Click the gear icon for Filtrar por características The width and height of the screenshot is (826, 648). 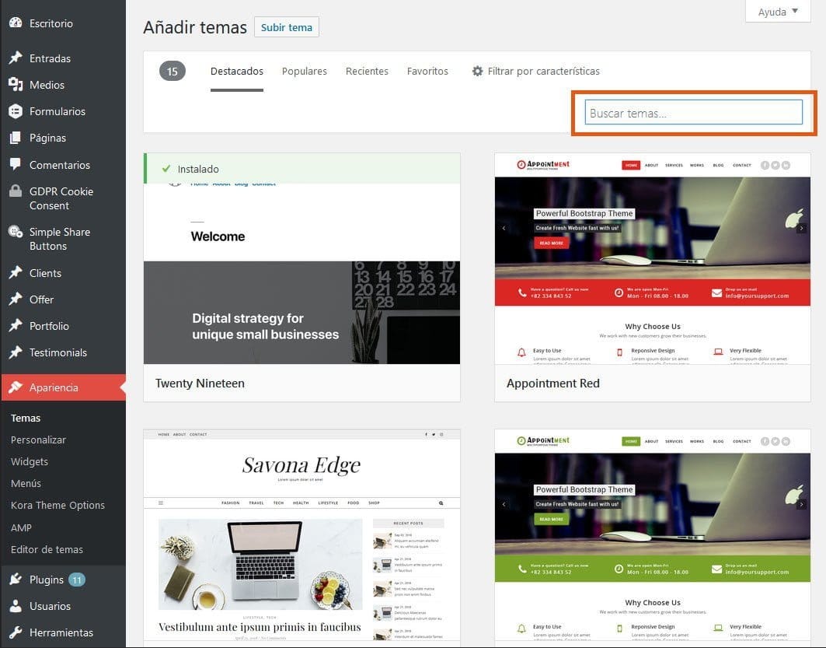(477, 71)
